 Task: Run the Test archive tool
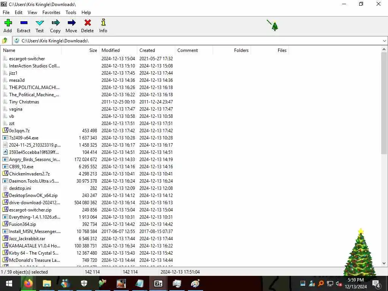39,26
